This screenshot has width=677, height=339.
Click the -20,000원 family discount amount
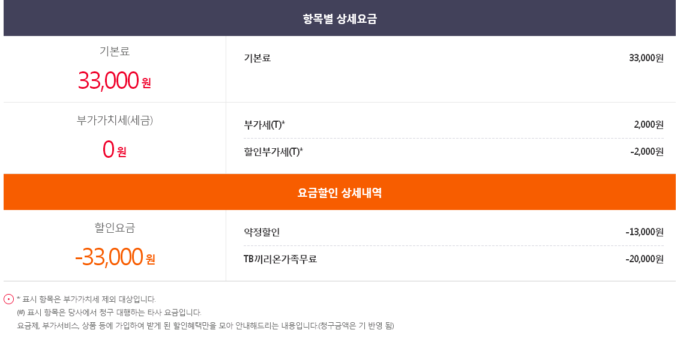click(x=644, y=259)
